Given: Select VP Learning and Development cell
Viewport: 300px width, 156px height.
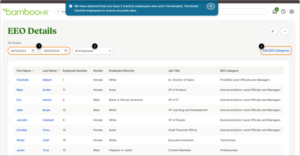Looking at the screenshot, I should pyautogui.click(x=188, y=110).
